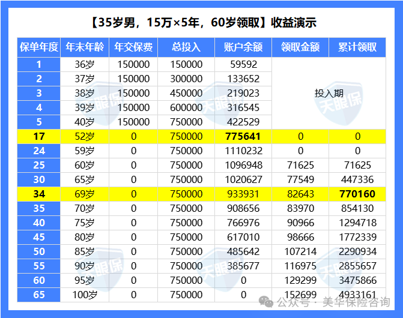Viewport: 403px width, 318px height.
Task: Click the 1110232 account balance cell
Action: click(x=243, y=151)
